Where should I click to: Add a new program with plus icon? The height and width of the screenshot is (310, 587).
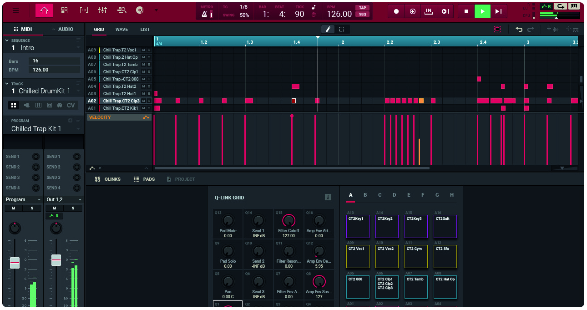[x=70, y=121]
